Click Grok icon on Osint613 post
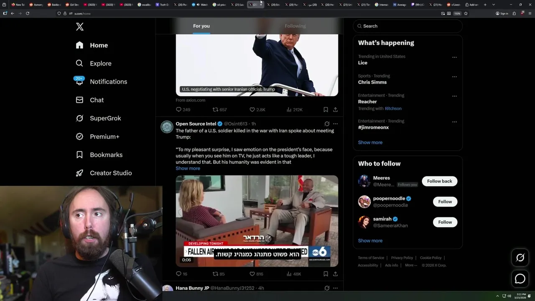The width and height of the screenshot is (535, 301). 327,124
